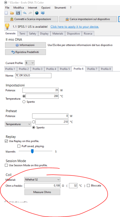Screen dimensions: 120x217
Task: Click the chat bubble toolbar icon
Action: coord(43,13)
